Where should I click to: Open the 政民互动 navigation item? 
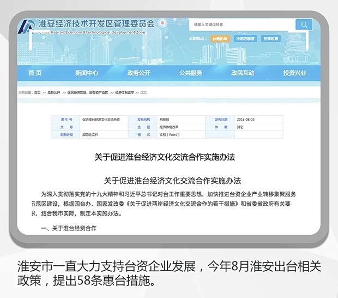tap(243, 73)
